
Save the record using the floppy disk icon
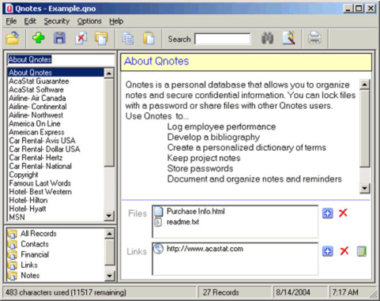[59, 38]
